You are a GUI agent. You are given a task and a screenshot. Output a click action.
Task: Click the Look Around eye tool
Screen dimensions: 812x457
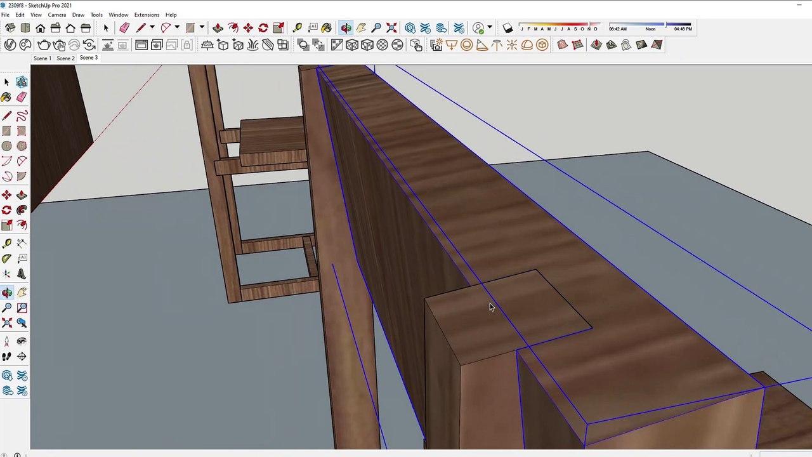coord(22,341)
